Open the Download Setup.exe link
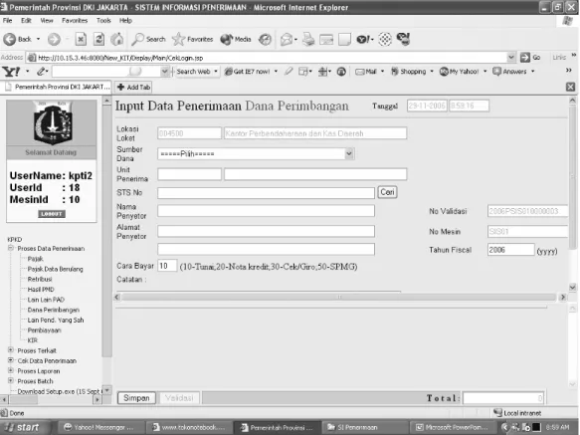The width and height of the screenshot is (580, 435). 59,391
